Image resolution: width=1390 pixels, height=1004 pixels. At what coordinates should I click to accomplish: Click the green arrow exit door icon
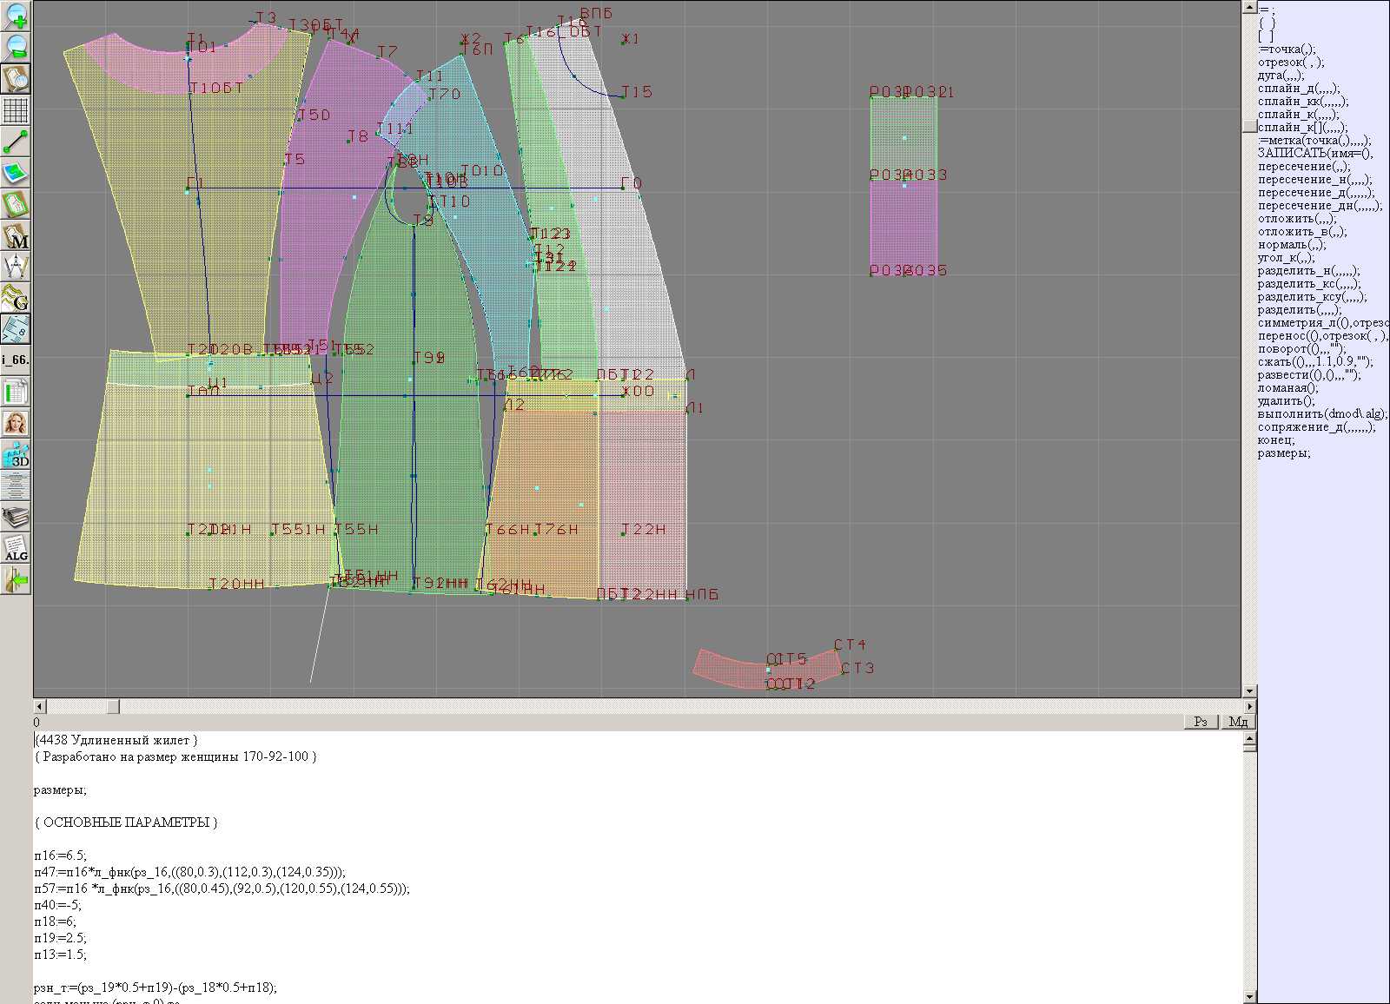[16, 579]
